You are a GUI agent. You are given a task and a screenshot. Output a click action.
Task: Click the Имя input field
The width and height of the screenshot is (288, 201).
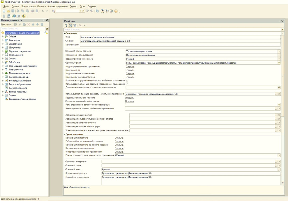click(180, 37)
